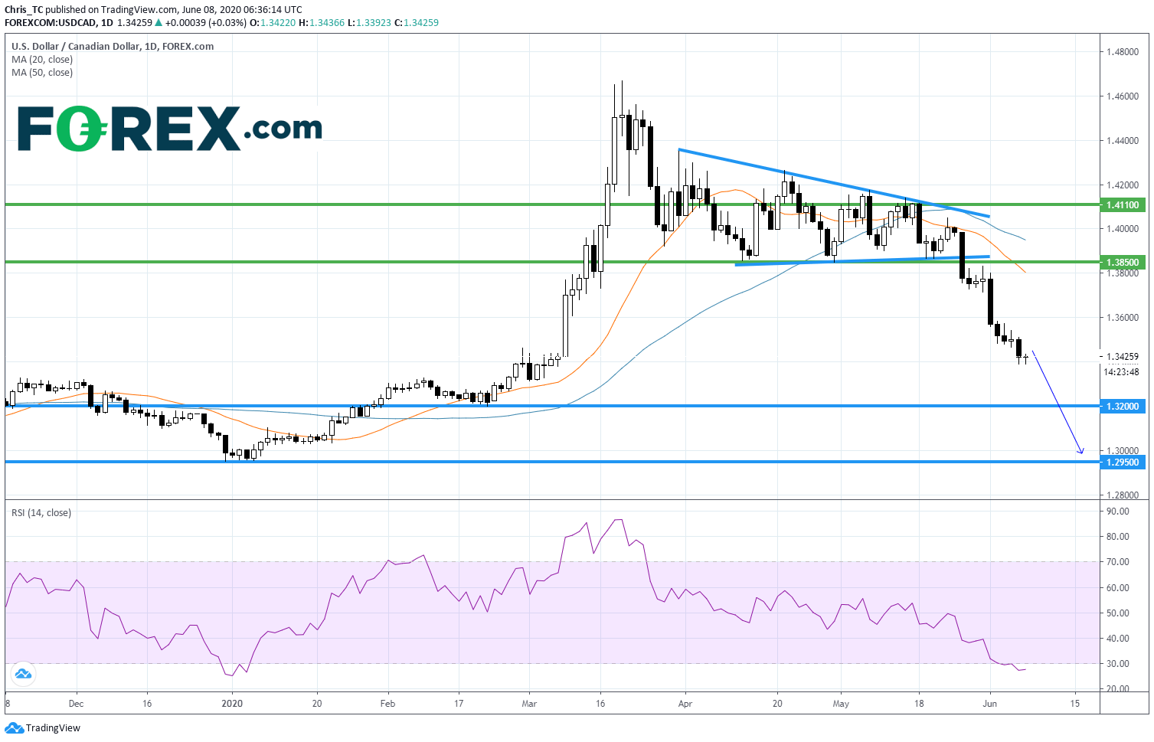This screenshot has height=742, width=1154.
Task: Click the FOREXCOM:USDCAD symbol in the header
Action: (50, 23)
